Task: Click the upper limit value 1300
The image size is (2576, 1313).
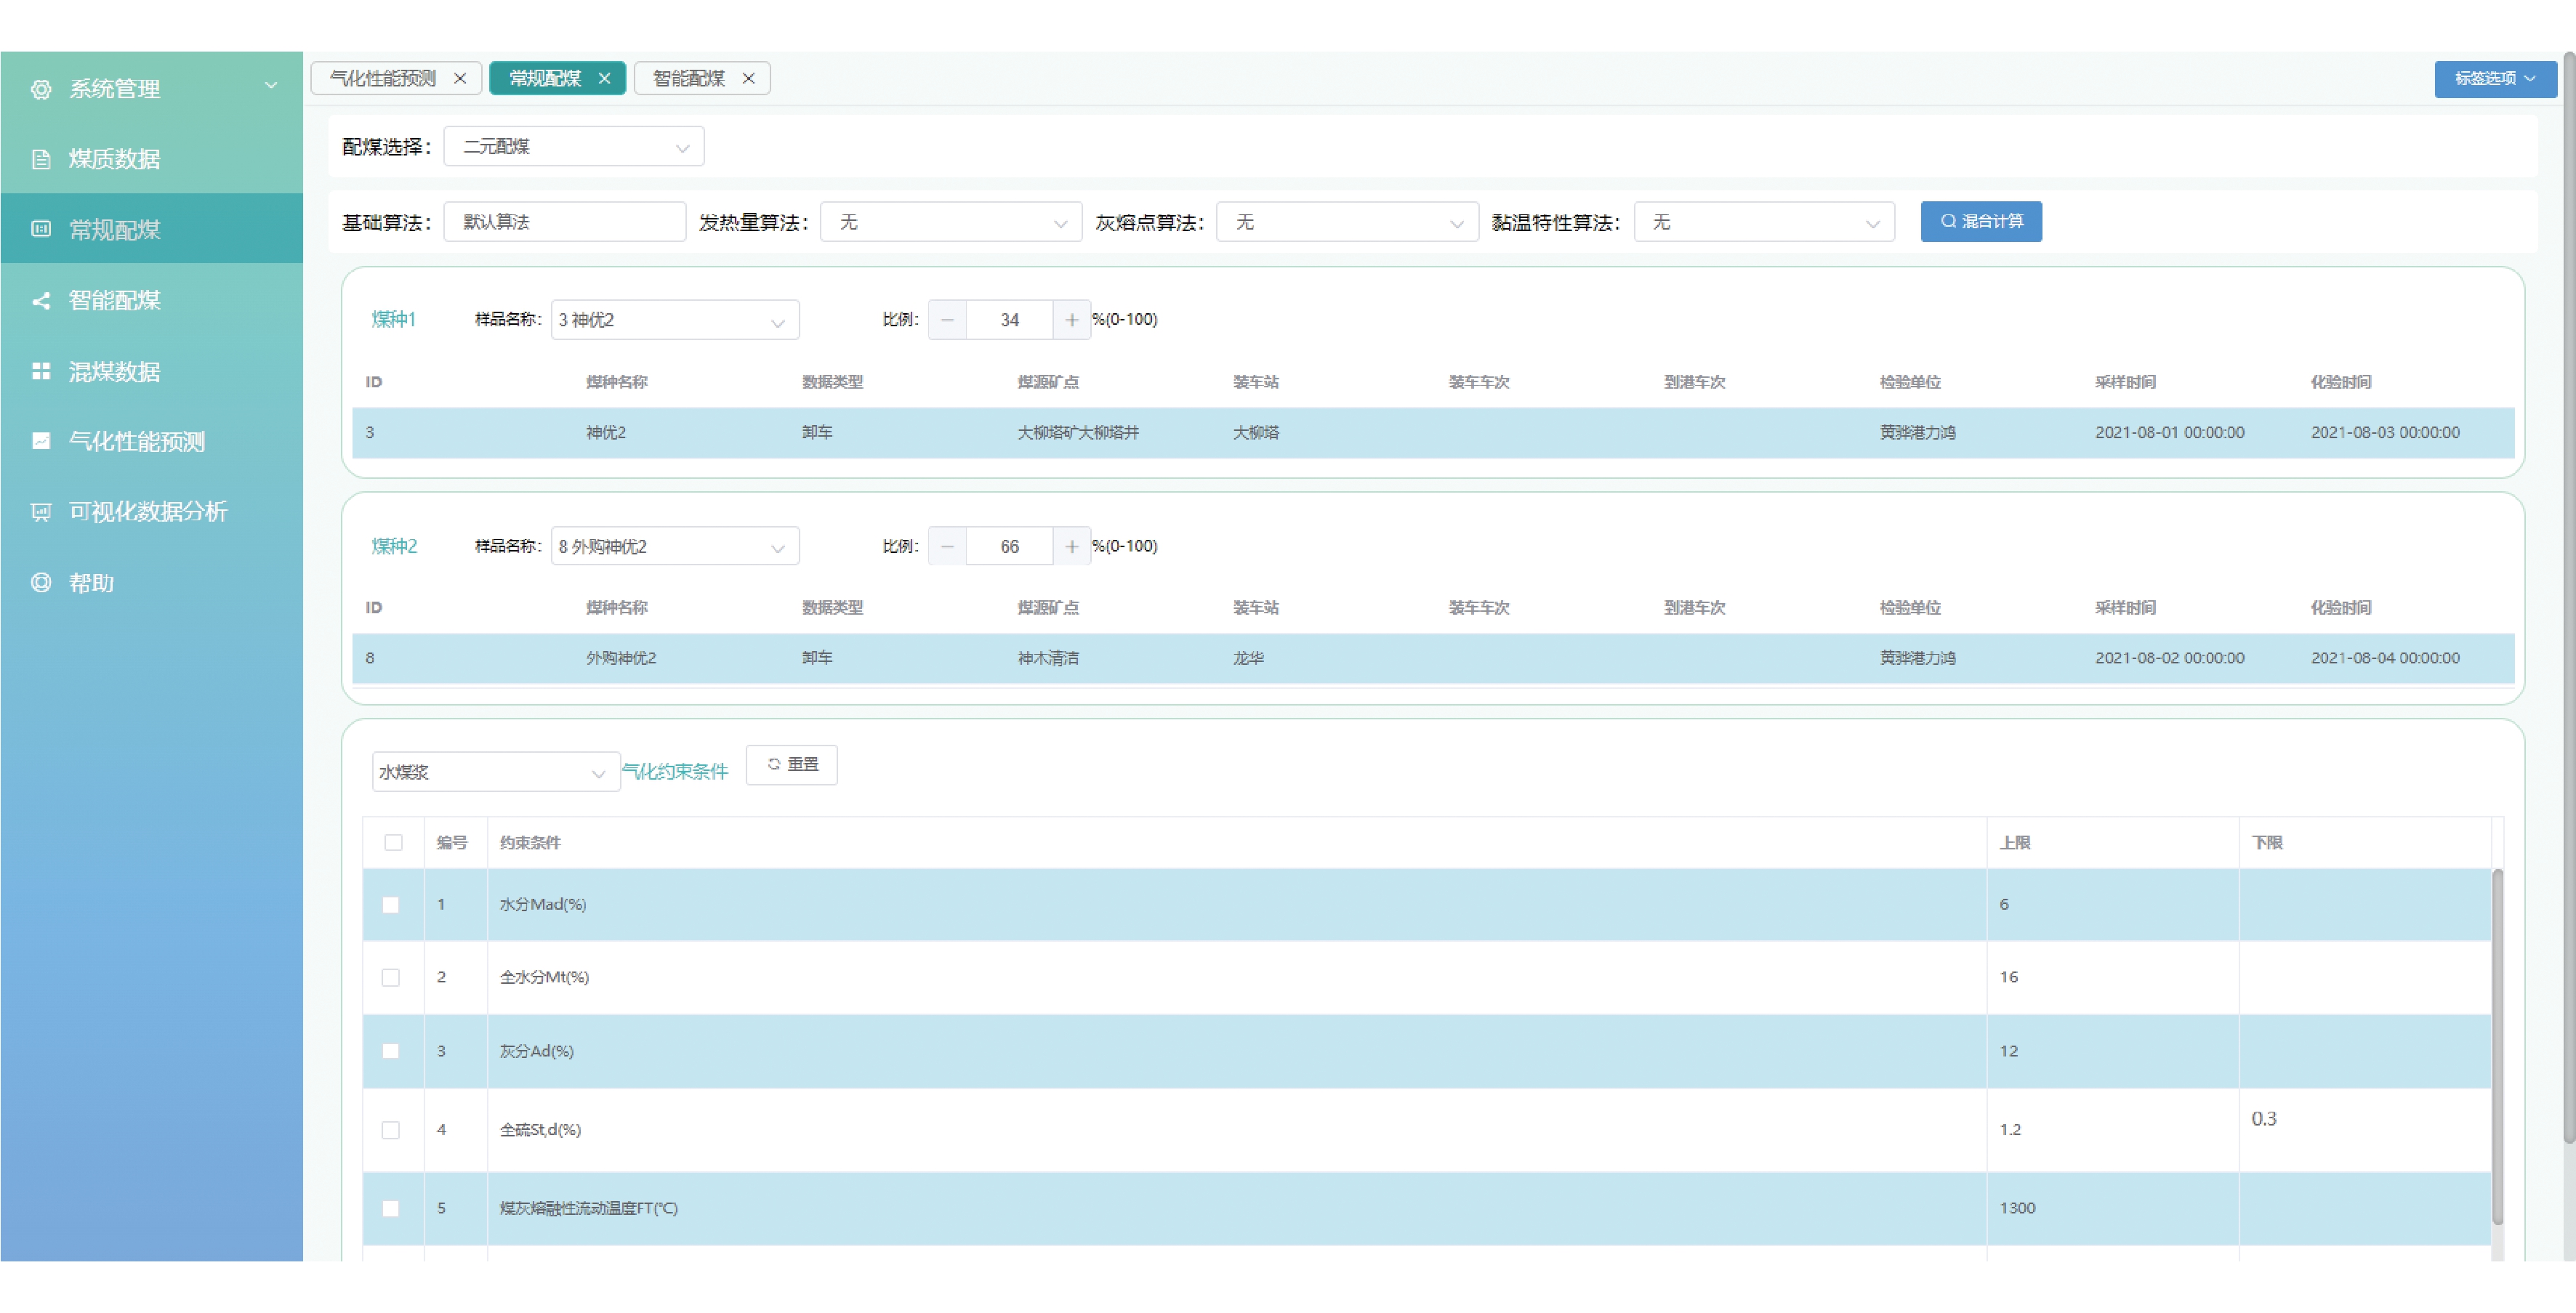Action: point(2017,1208)
